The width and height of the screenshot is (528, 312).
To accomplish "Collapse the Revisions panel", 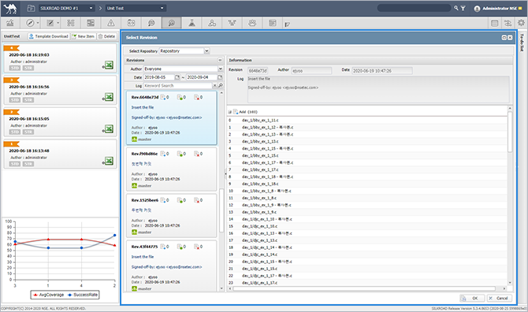I will coord(220,60).
